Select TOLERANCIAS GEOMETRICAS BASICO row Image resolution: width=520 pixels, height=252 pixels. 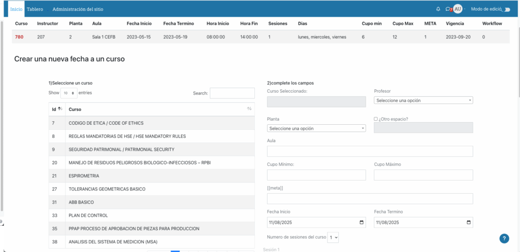click(151, 189)
